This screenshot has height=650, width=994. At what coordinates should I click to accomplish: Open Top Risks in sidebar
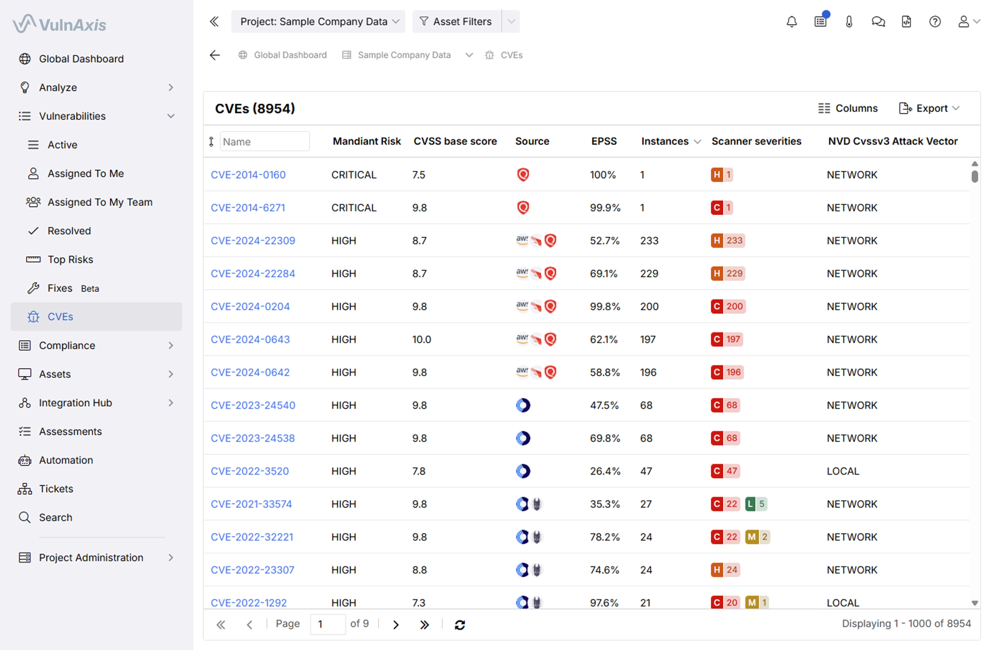click(70, 259)
